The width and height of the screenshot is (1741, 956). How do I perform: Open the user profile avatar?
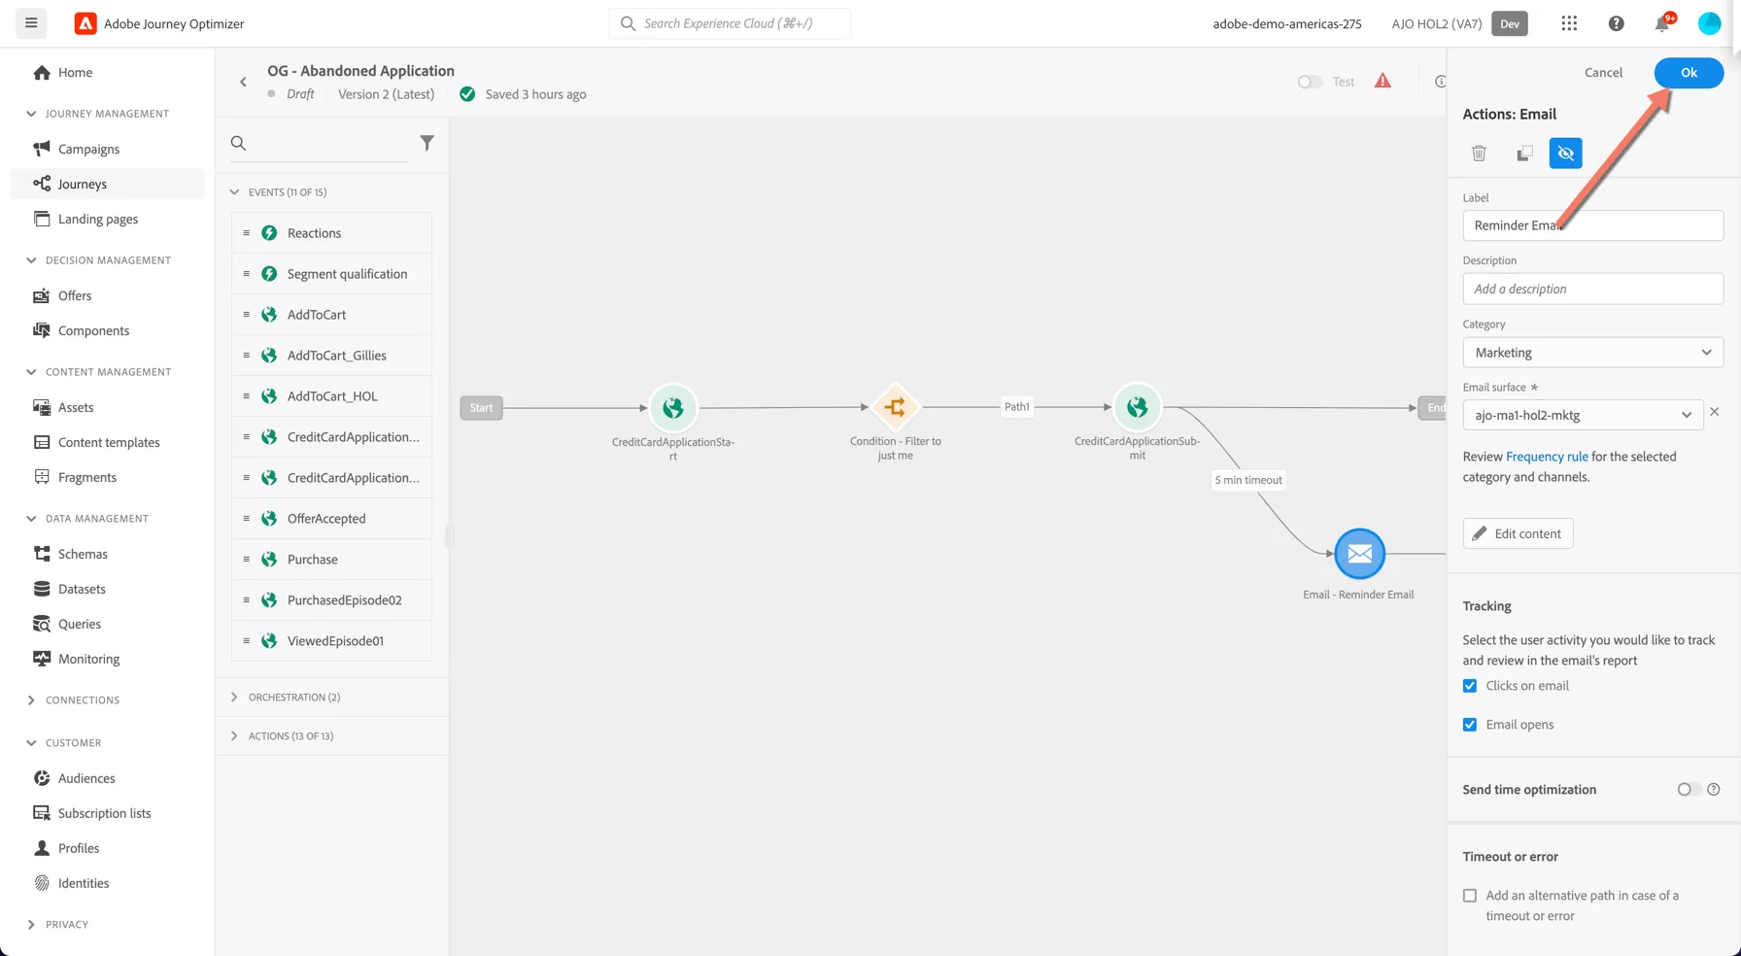1709,23
